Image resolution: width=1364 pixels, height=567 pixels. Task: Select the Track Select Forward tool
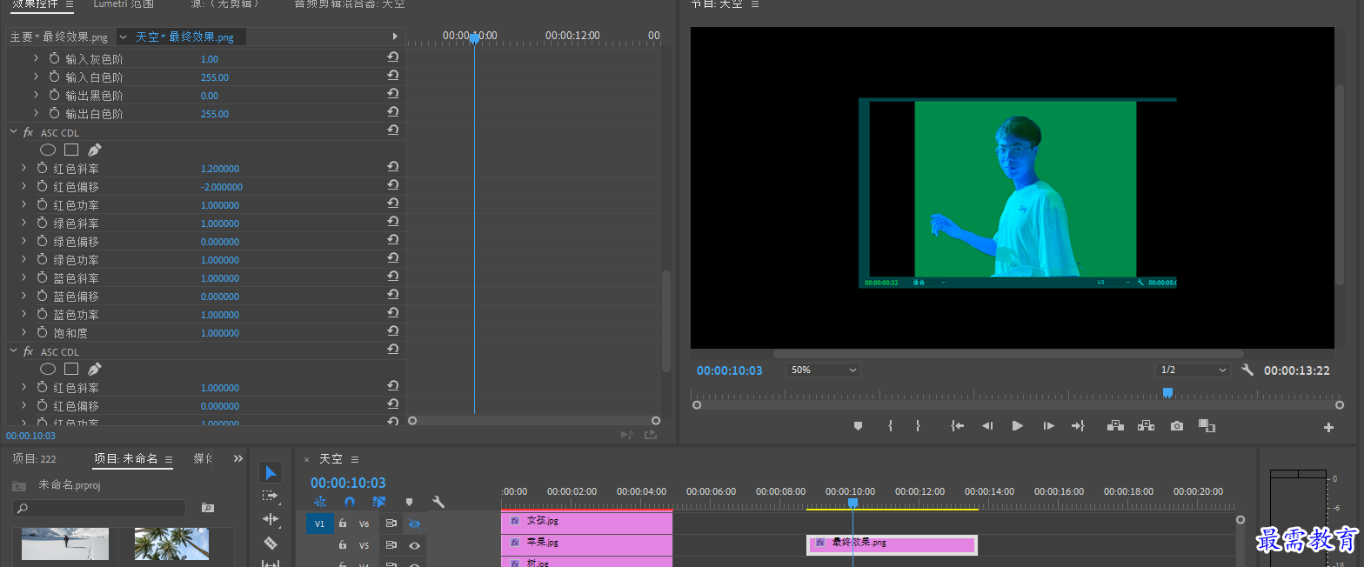pos(271,496)
